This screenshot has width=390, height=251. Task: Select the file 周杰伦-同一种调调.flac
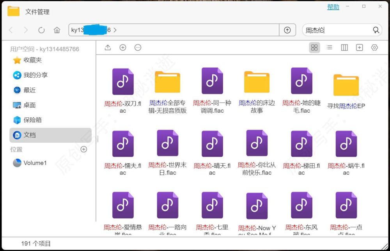(x=212, y=91)
